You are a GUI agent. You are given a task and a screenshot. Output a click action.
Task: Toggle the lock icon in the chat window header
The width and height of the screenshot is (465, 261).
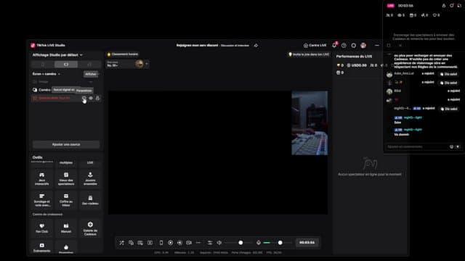pyautogui.click(x=444, y=6)
